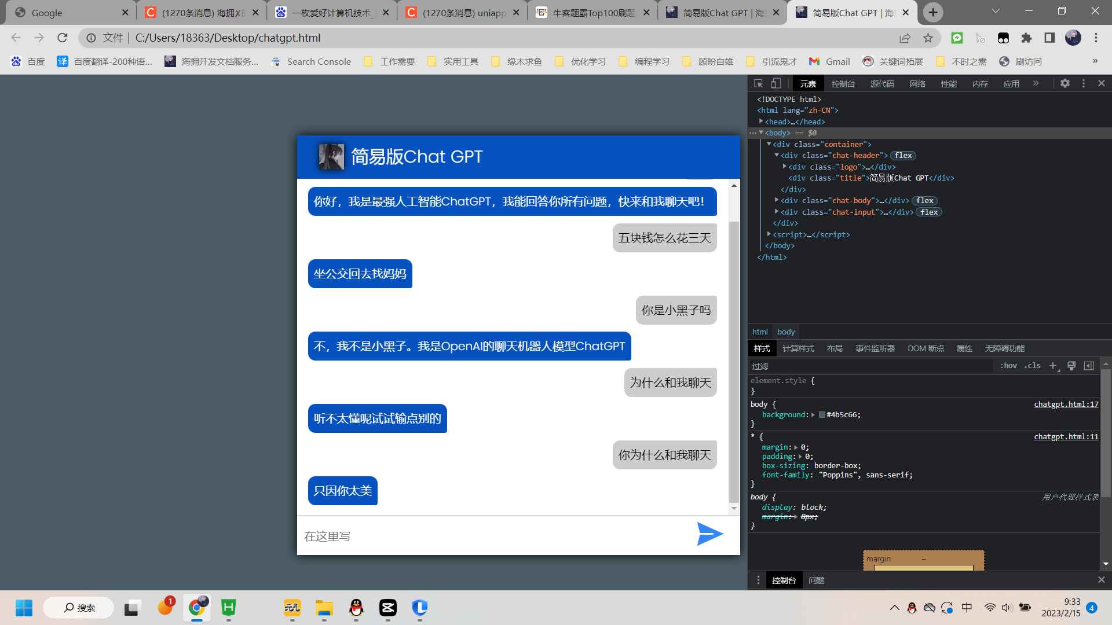Toggle the computed styles sidebar icon
The height and width of the screenshot is (625, 1112).
click(x=1089, y=366)
